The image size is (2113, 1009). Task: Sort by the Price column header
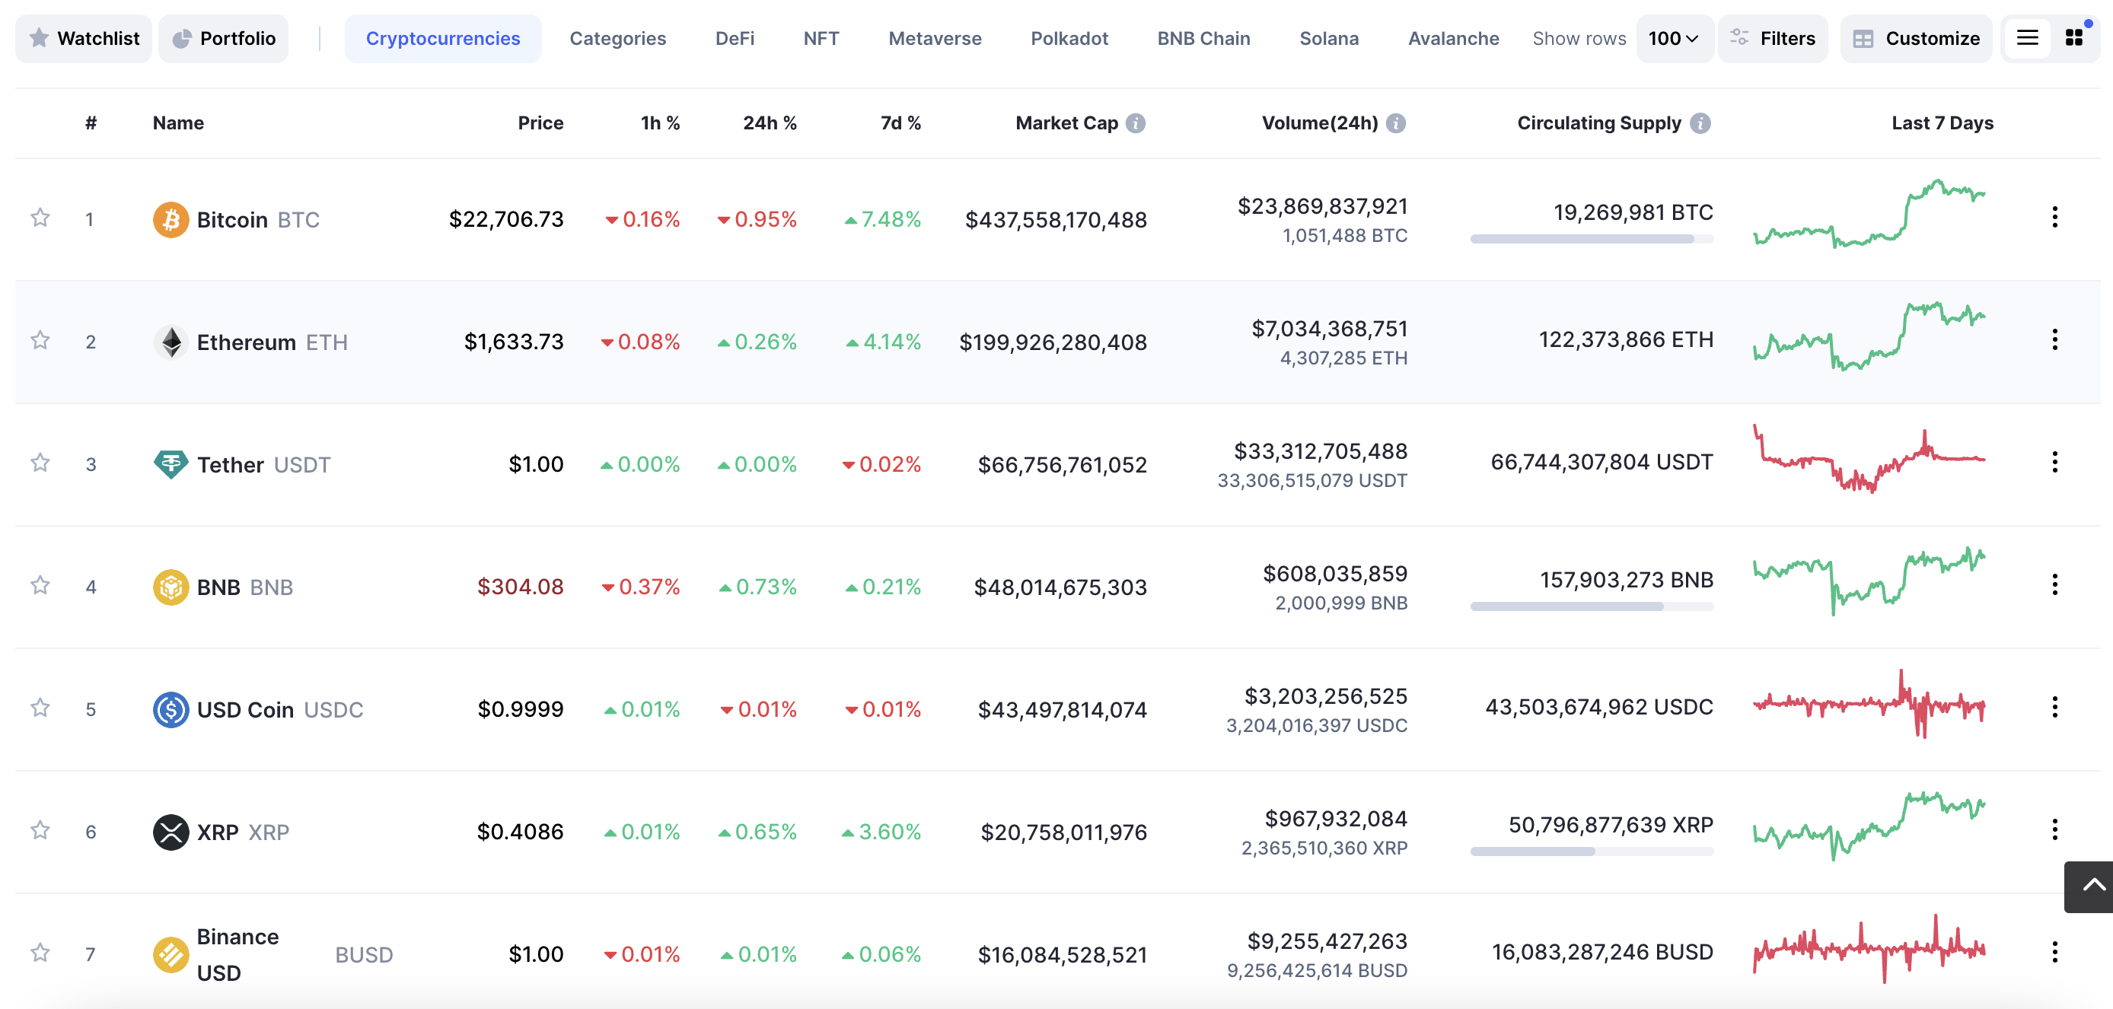540,123
